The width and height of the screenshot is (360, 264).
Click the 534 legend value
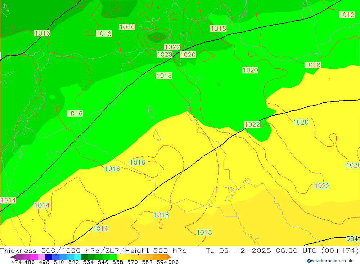pyautogui.click(x=89, y=262)
